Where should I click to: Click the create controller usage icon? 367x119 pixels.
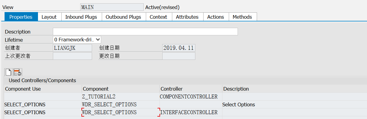click(9, 72)
